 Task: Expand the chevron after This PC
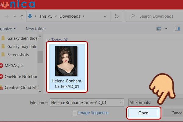click(56, 16)
